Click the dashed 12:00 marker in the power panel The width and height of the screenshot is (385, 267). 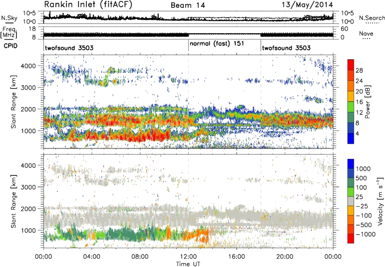point(188,102)
